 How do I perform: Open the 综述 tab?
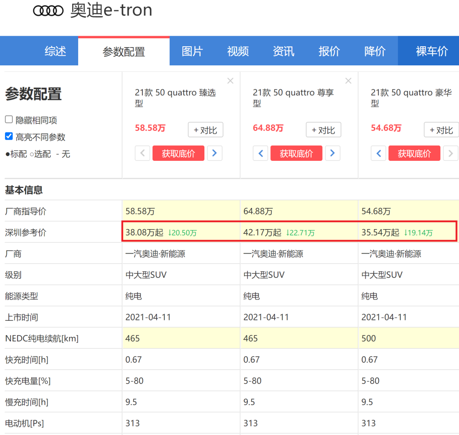click(55, 51)
